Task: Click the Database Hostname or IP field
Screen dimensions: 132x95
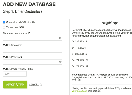Action: click(x=32, y=38)
